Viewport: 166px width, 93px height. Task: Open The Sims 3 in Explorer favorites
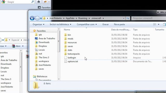coord(44,57)
